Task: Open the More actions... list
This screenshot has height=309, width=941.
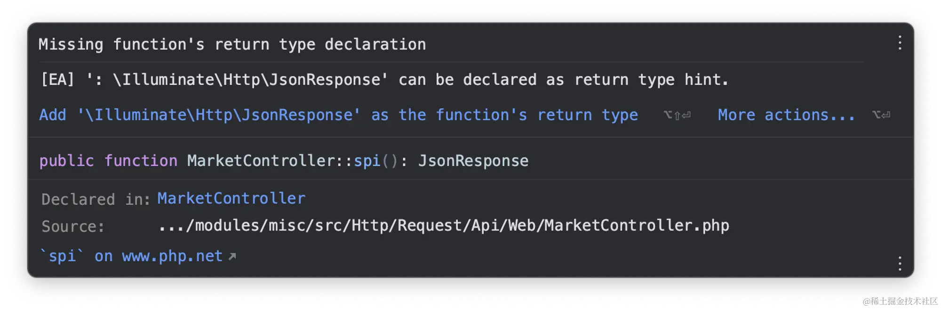Action: (x=786, y=115)
